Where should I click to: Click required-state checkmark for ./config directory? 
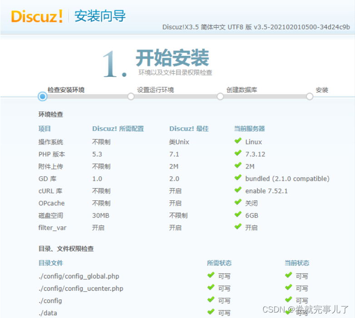pyautogui.click(x=211, y=300)
